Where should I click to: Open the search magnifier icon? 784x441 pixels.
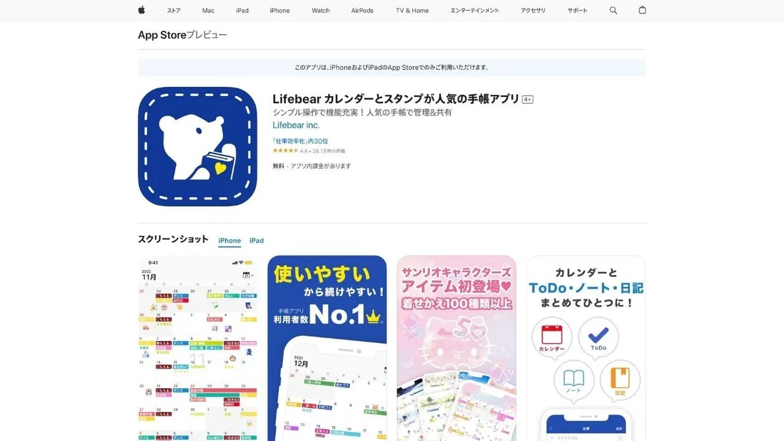pyautogui.click(x=613, y=10)
